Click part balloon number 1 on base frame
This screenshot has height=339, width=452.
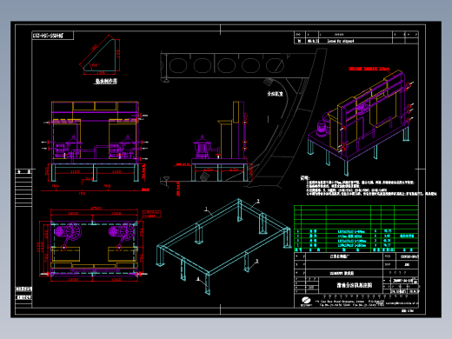[206, 209]
